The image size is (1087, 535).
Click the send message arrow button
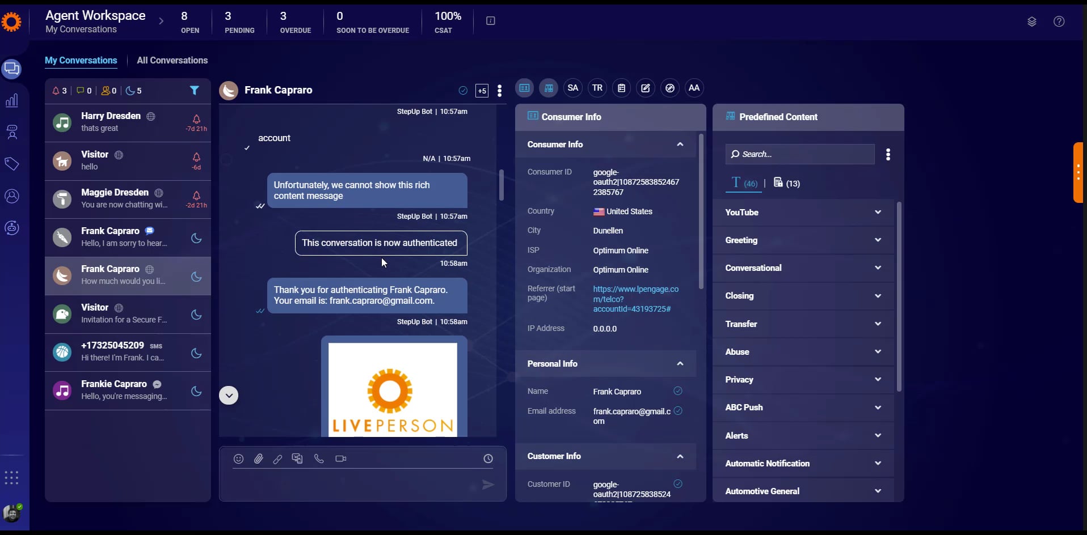(x=488, y=485)
